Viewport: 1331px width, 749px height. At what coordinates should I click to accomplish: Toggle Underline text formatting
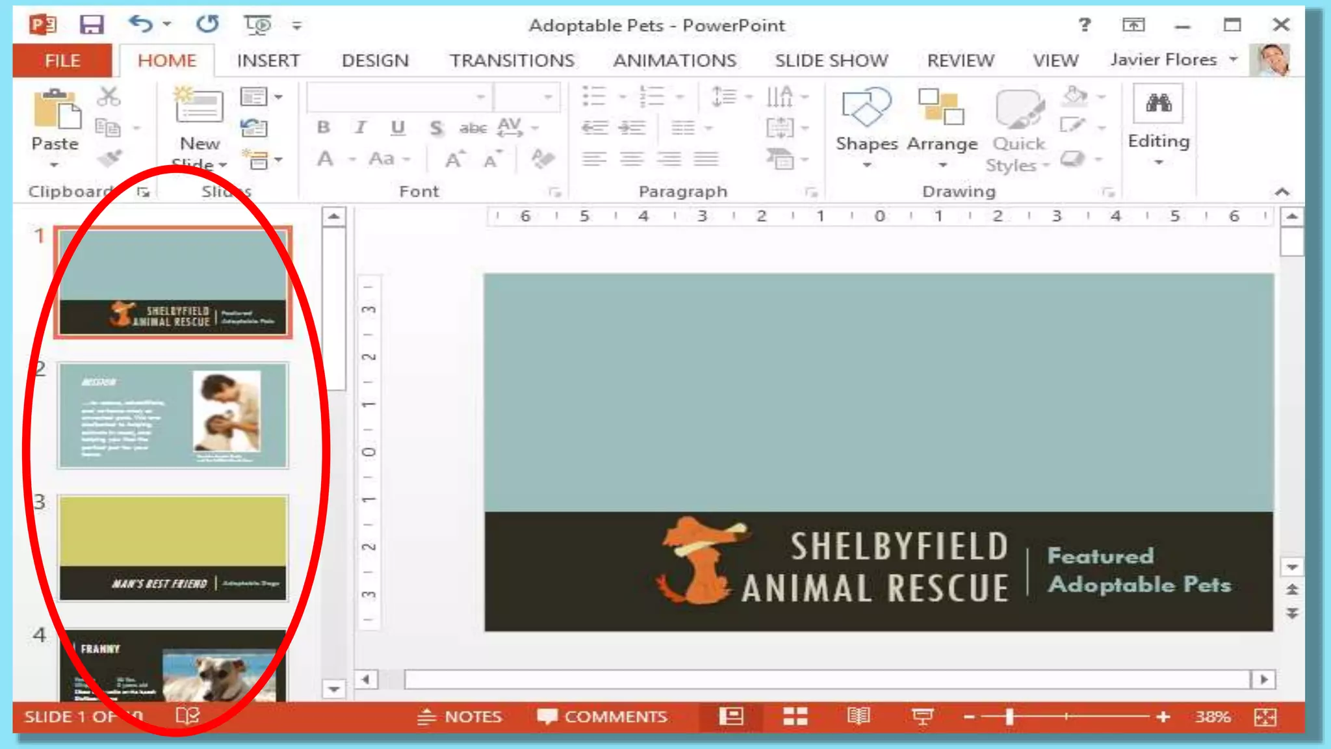click(398, 127)
